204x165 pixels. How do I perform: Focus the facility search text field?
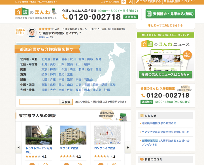[40, 102]
